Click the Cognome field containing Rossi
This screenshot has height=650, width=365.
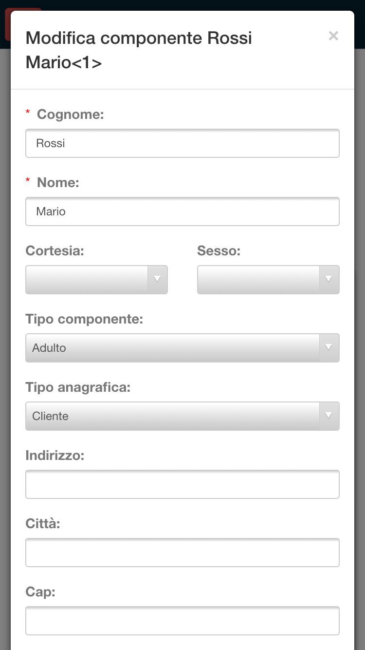(x=182, y=143)
